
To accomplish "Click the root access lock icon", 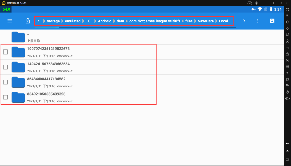I will (x=28, y=21).
